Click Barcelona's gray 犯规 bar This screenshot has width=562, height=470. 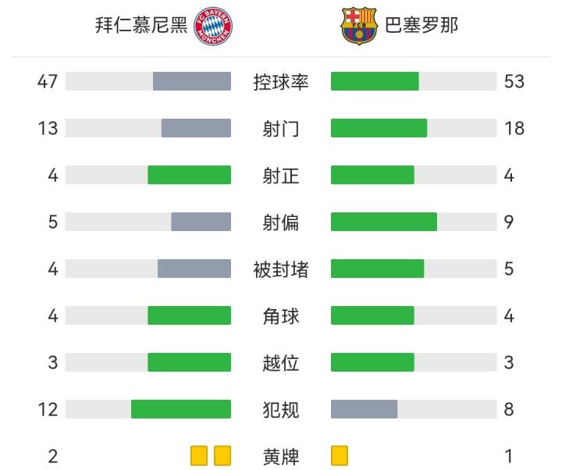365,409
